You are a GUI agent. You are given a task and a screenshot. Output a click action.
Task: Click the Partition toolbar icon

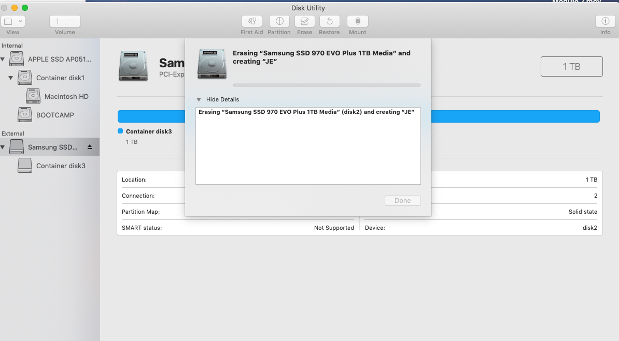point(279,21)
